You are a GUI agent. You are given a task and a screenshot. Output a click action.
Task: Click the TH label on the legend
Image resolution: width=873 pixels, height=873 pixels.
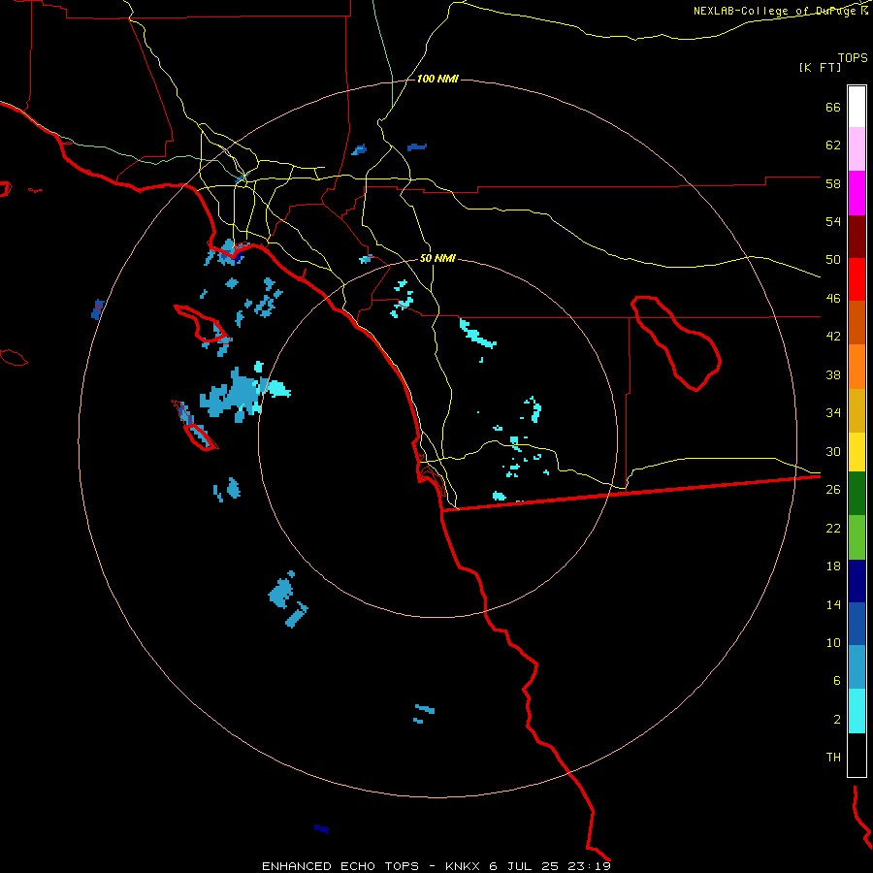pyautogui.click(x=833, y=758)
